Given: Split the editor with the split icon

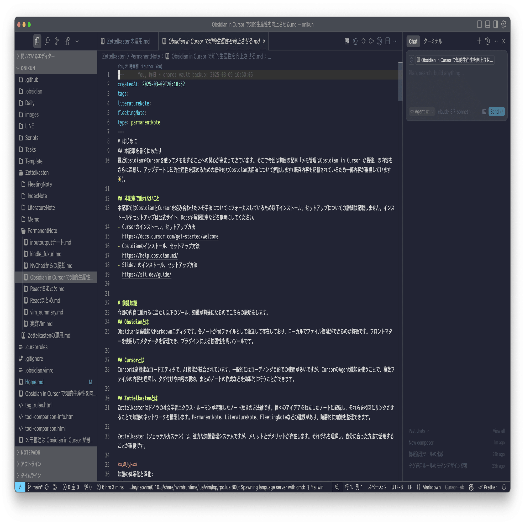Looking at the screenshot, I should pyautogui.click(x=387, y=41).
